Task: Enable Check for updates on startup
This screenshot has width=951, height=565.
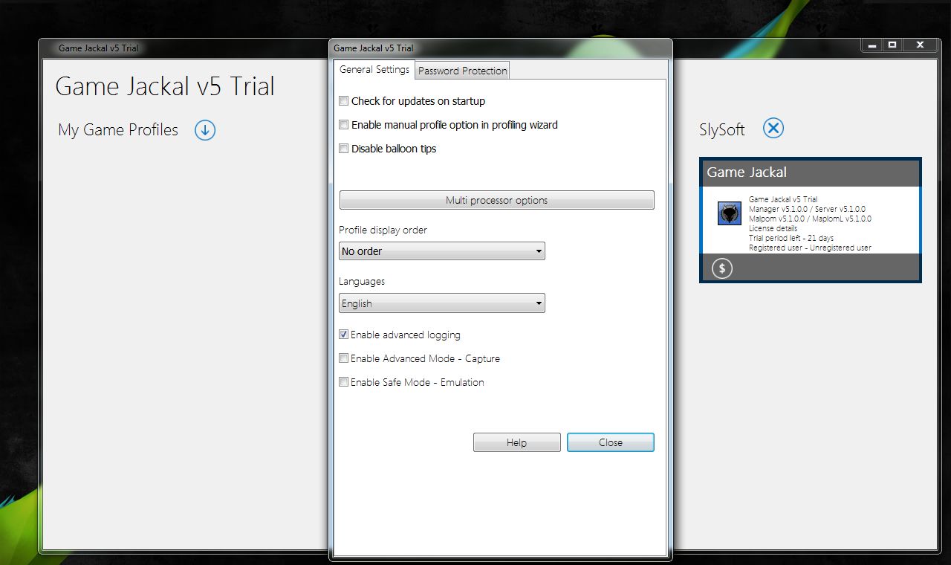Action: [343, 101]
